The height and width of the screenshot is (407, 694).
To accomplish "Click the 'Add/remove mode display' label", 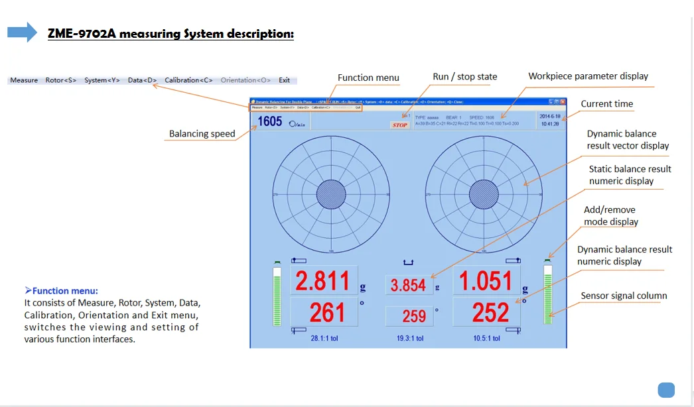I will pyautogui.click(x=611, y=215).
